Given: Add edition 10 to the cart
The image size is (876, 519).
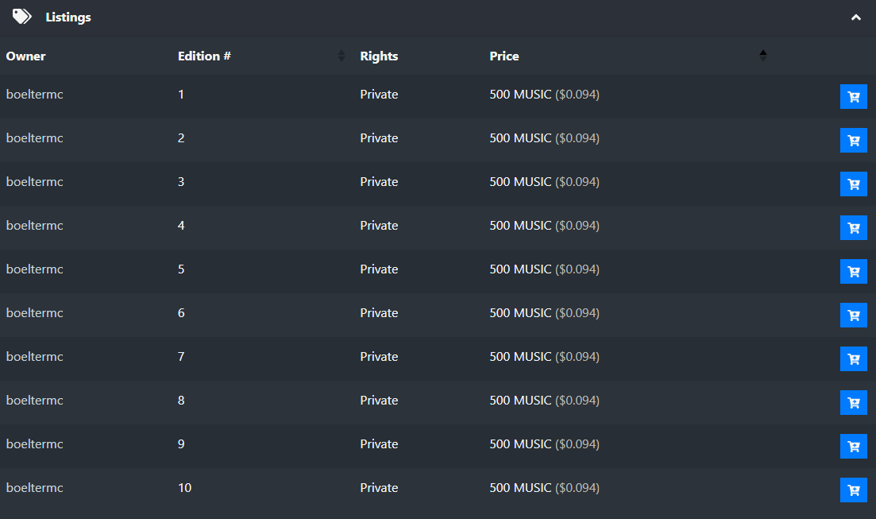Looking at the screenshot, I should 853,490.
